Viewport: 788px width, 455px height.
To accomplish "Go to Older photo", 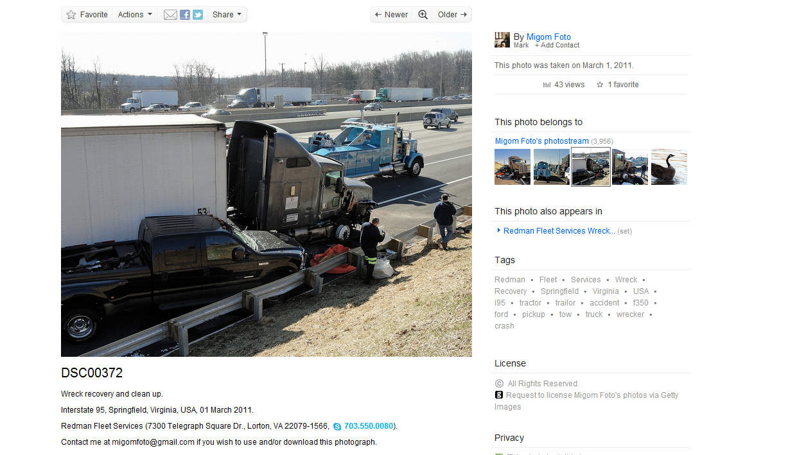I will [452, 15].
